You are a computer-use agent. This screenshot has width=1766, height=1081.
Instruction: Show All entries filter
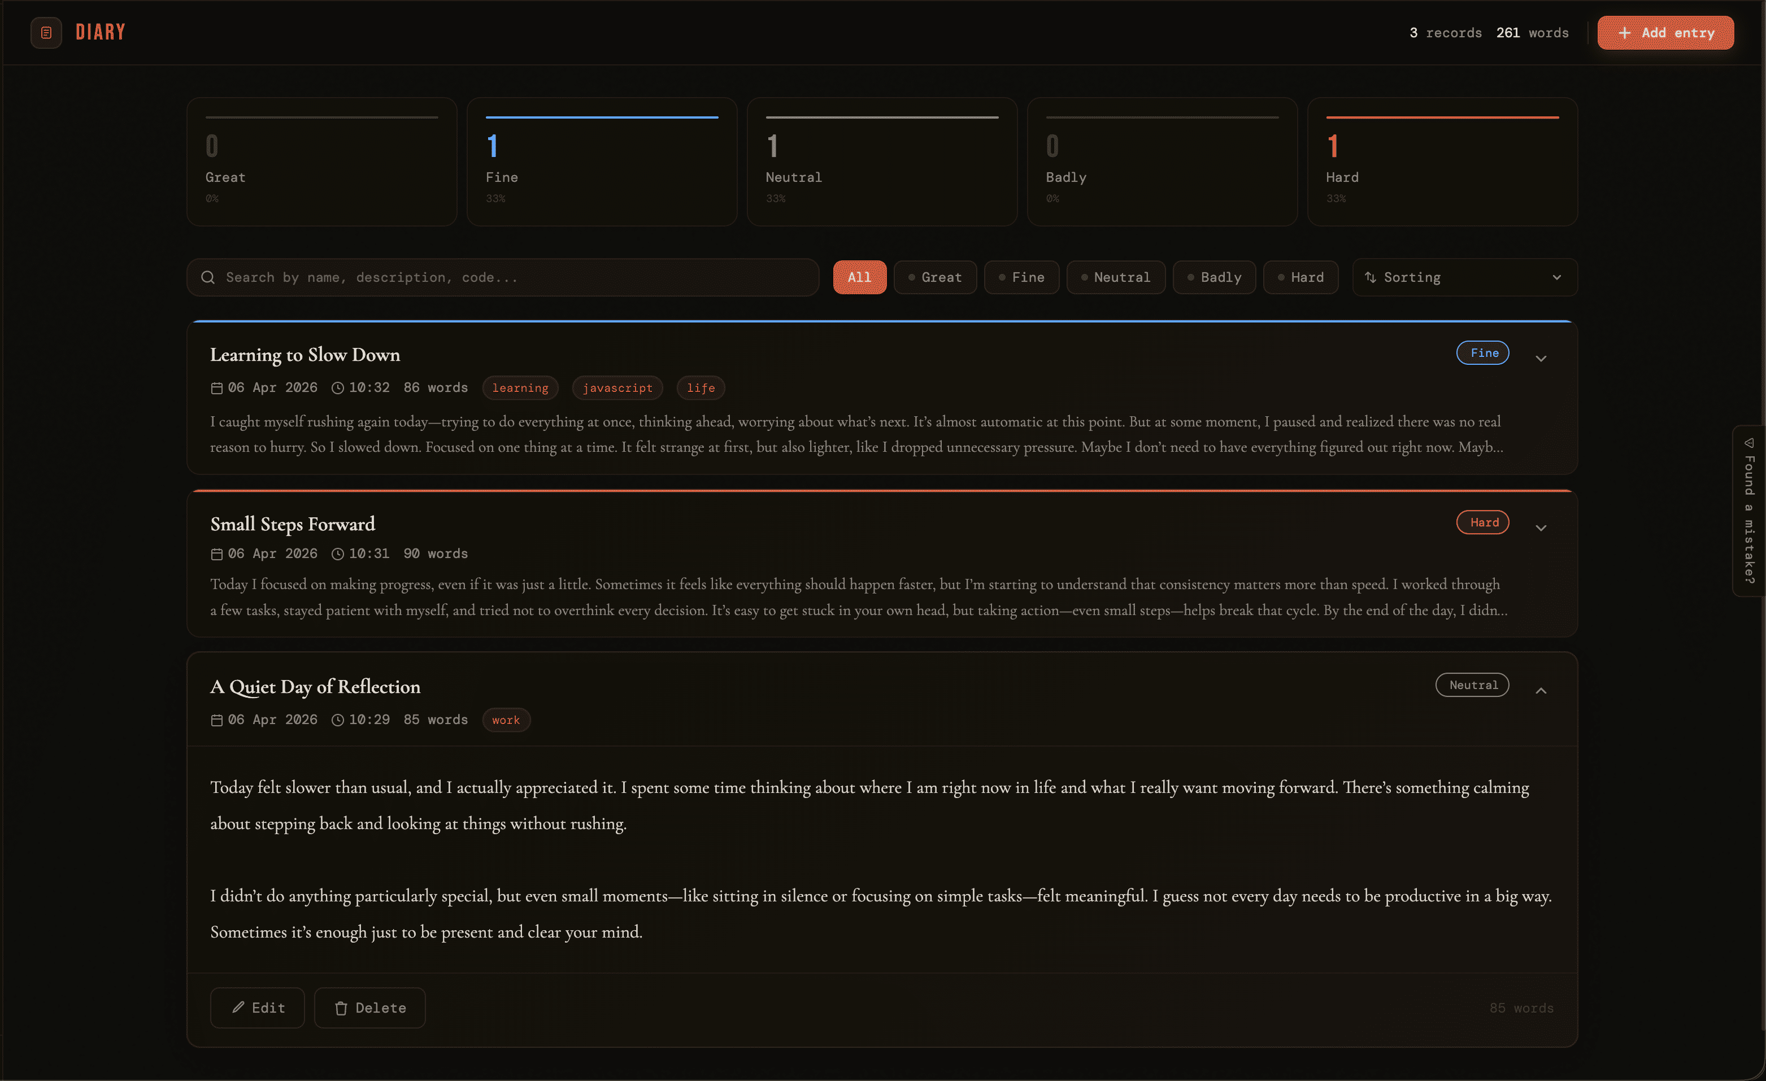(x=859, y=277)
